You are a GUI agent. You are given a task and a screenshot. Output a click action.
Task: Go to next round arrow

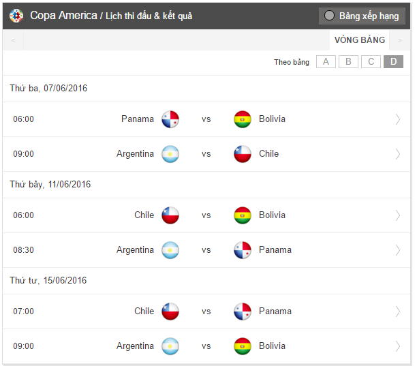(x=400, y=40)
